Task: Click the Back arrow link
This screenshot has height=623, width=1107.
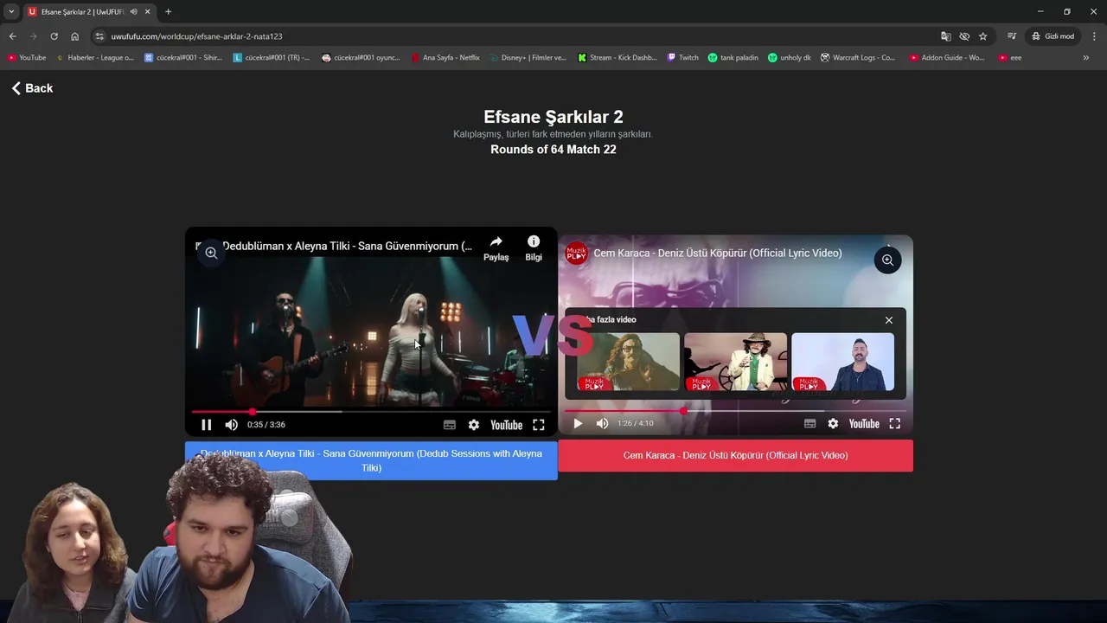Action: point(32,88)
